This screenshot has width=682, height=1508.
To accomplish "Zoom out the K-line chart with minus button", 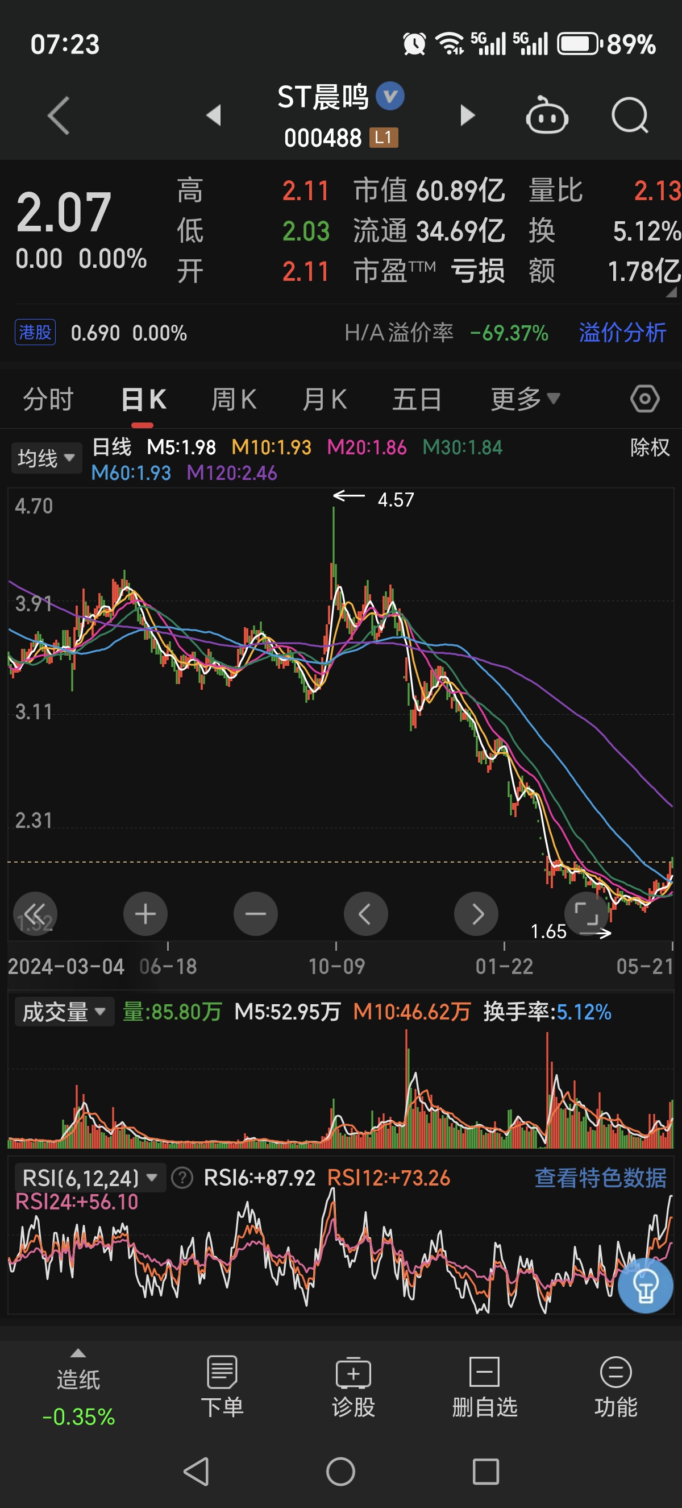I will [256, 913].
